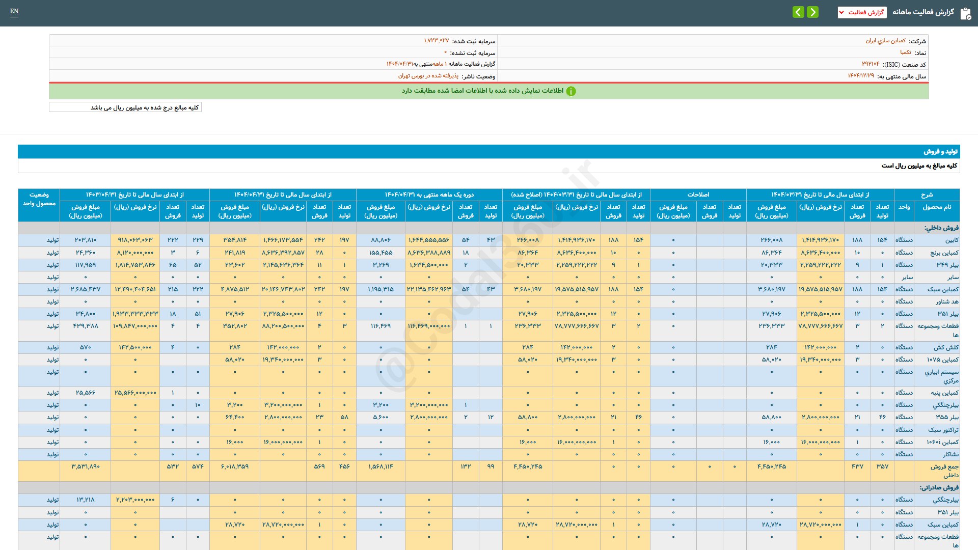978x550 pixels.
Task: Click the 'شرح' column group header
Action: pos(927,195)
